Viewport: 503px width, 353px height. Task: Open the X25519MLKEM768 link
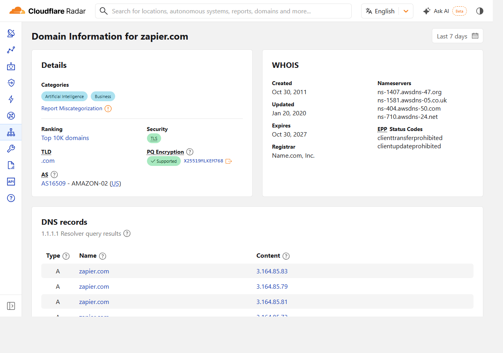point(204,161)
